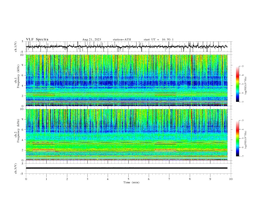
Task: Click the "ch.1(V)" waveform axis label
Action: [16, 47]
